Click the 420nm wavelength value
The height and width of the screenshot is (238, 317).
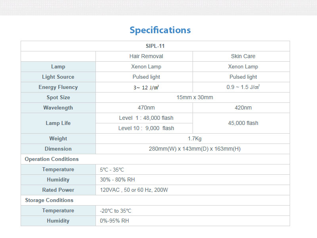click(243, 108)
